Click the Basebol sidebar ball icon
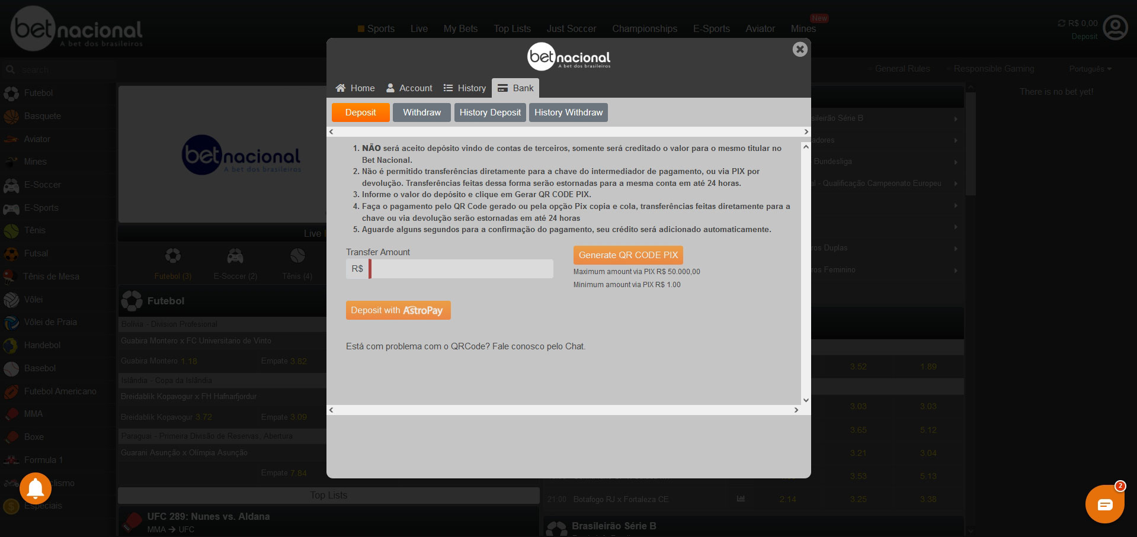Viewport: 1137px width, 537px height. pyautogui.click(x=11, y=369)
